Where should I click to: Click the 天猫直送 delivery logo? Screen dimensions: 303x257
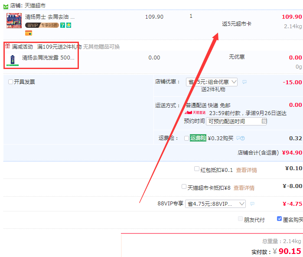point(195,112)
